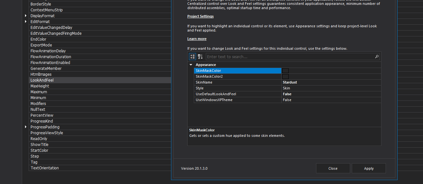The width and height of the screenshot is (423, 184).
Task: Click the Categorized view icon in property grid
Action: click(192, 57)
